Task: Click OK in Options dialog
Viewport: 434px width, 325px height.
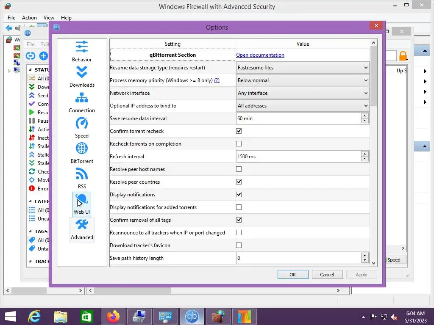Action: [x=293, y=275]
